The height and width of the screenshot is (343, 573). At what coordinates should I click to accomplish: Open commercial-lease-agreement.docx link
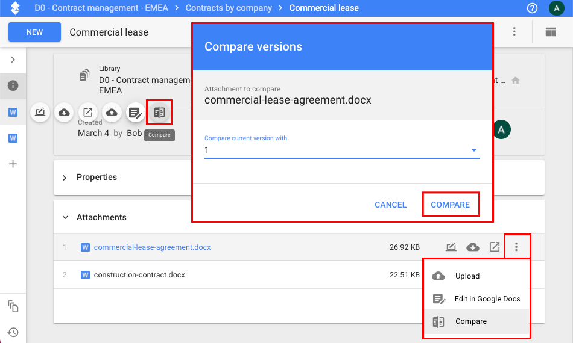click(x=152, y=247)
